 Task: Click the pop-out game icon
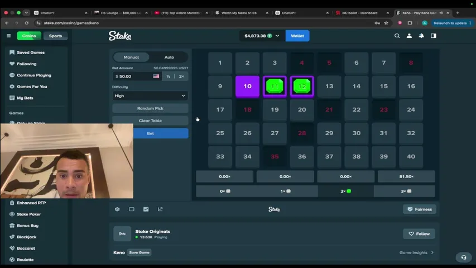tap(160, 209)
